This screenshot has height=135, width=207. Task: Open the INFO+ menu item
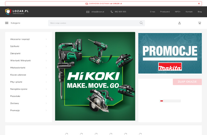click(177, 12)
